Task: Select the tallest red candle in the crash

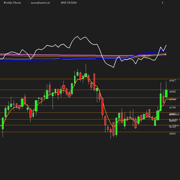Action: tap(103, 107)
